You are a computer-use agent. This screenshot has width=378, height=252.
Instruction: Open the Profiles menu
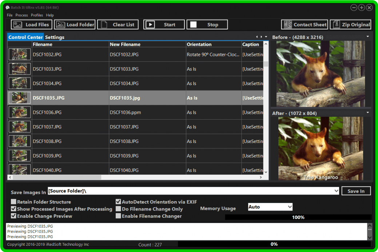37,15
